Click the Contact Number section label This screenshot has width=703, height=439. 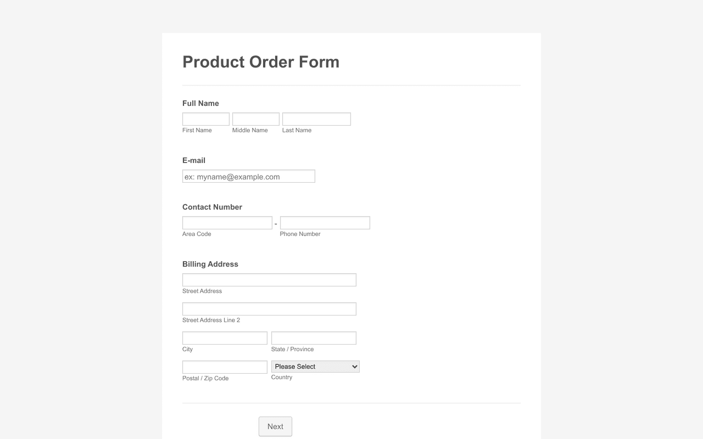click(212, 207)
